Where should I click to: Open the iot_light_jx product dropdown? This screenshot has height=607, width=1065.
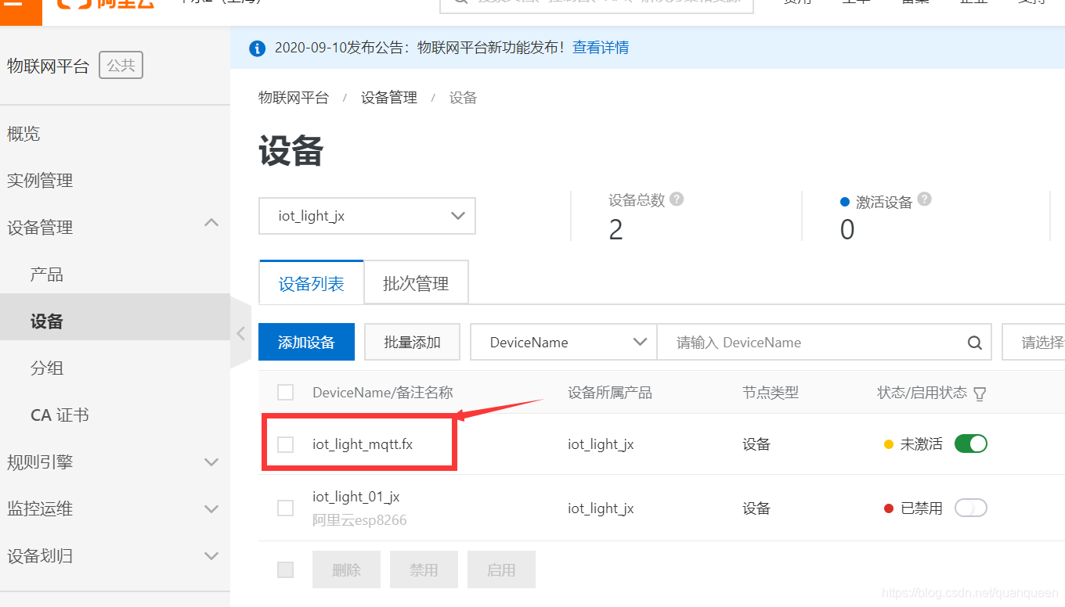point(367,216)
